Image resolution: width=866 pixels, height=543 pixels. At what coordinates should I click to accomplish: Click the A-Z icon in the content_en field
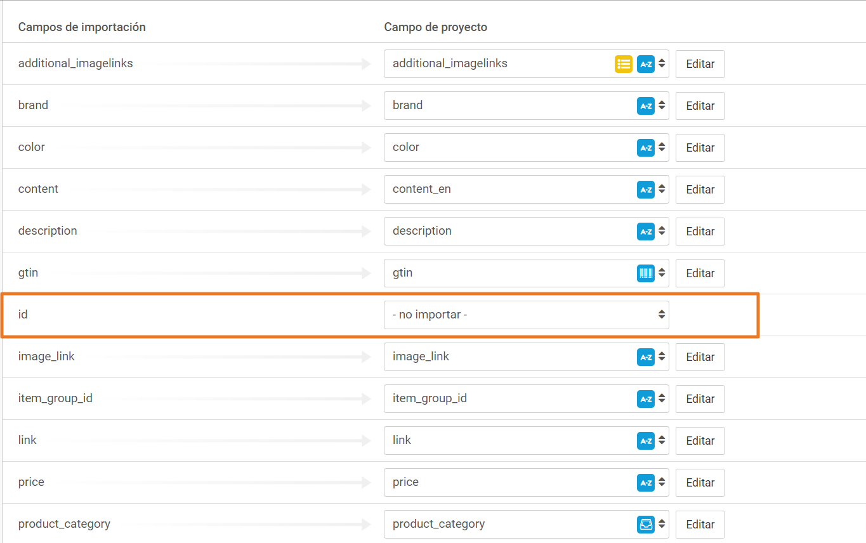tap(646, 190)
